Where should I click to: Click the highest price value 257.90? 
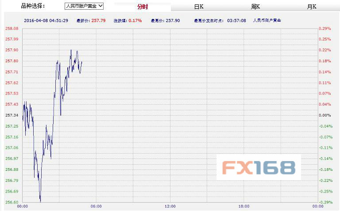point(173,20)
